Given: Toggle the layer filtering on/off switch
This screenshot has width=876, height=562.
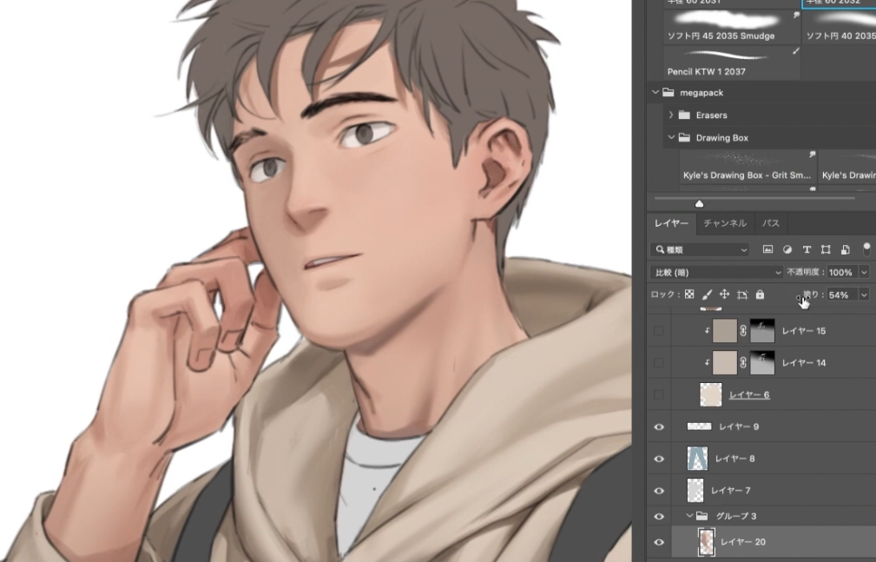Looking at the screenshot, I should click(x=866, y=248).
